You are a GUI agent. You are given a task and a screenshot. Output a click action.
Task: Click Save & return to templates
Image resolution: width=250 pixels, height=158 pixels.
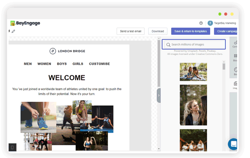(191, 31)
